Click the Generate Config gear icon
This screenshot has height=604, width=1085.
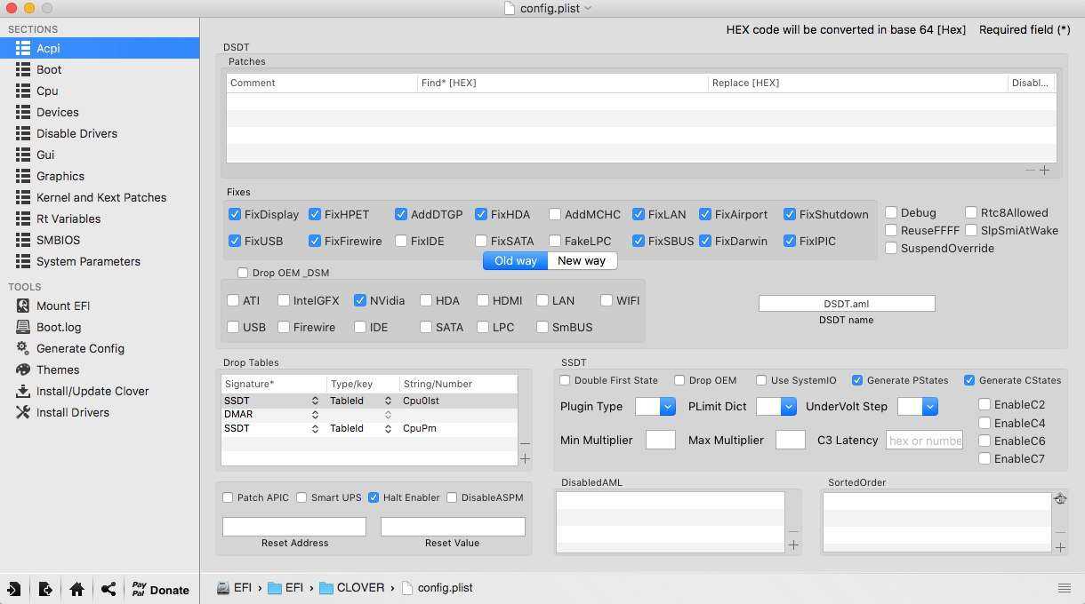pyautogui.click(x=23, y=348)
